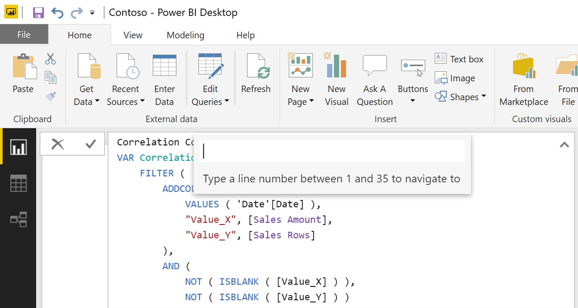Screen dimensions: 578x308
Task: Open the File menu tab
Action: pyautogui.click(x=24, y=35)
